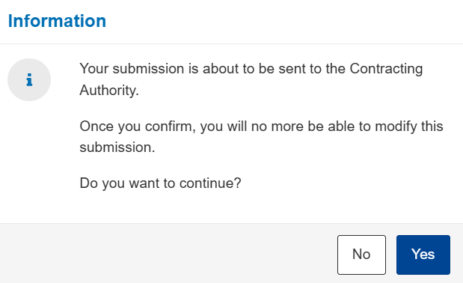Confirm submission with the Yes button
Viewport: 463px width, 283px height.
tap(423, 255)
